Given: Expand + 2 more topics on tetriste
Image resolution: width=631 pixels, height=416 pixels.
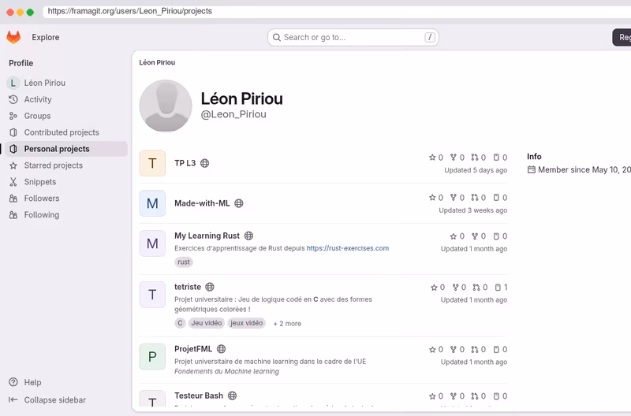Looking at the screenshot, I should pos(287,324).
